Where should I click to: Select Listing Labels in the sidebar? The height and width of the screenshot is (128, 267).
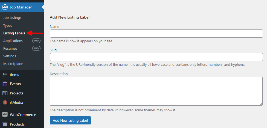coord(14,33)
